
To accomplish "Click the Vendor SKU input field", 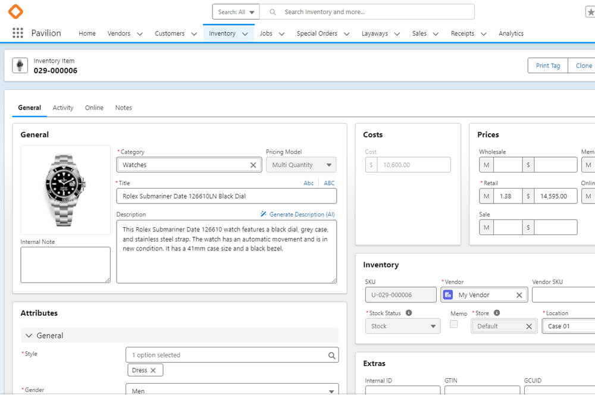I will (x=563, y=295).
